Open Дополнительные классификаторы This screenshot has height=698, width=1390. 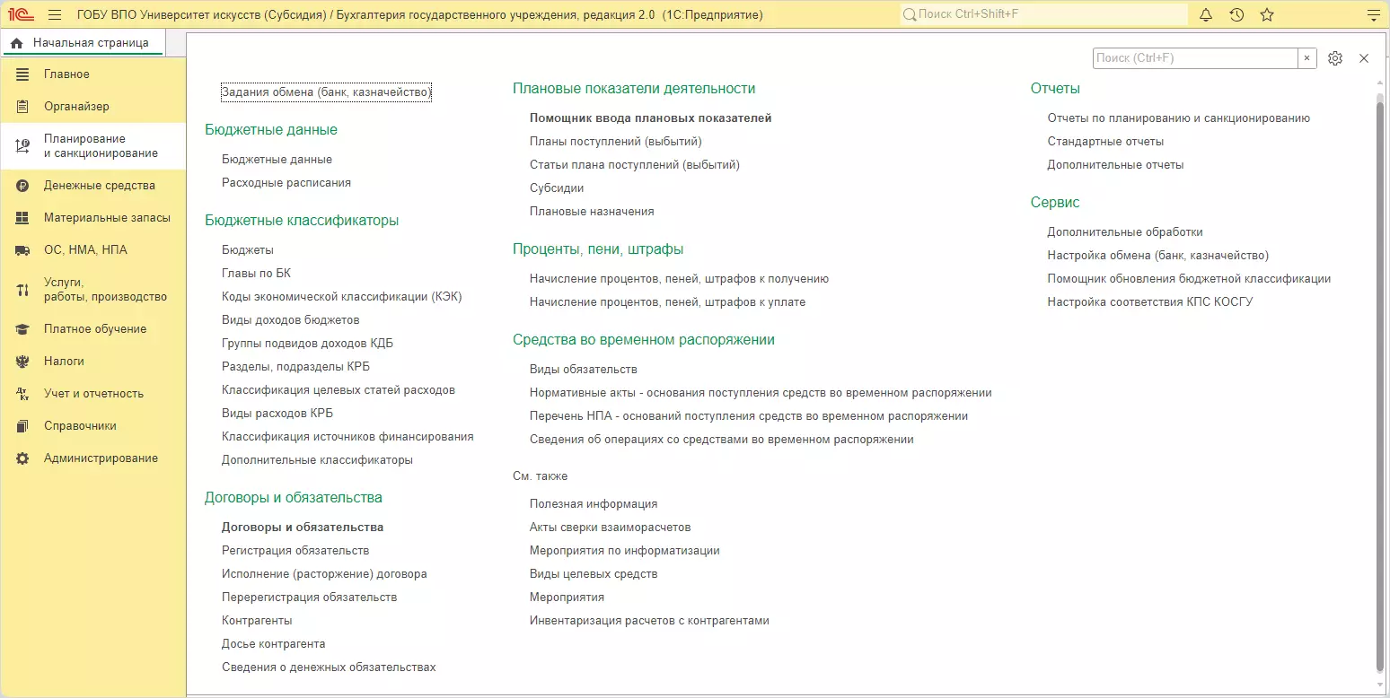click(x=318, y=460)
